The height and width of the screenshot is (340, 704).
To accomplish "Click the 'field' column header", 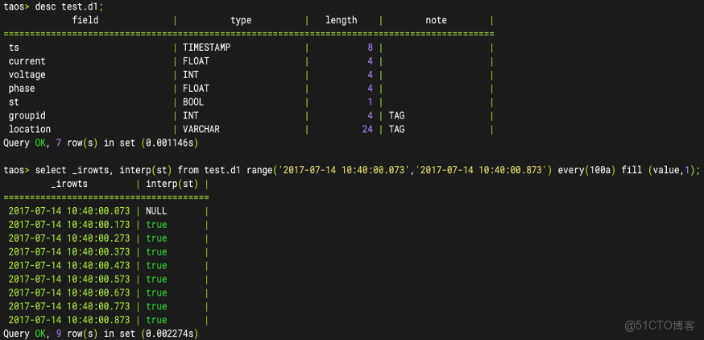I will pos(85,20).
